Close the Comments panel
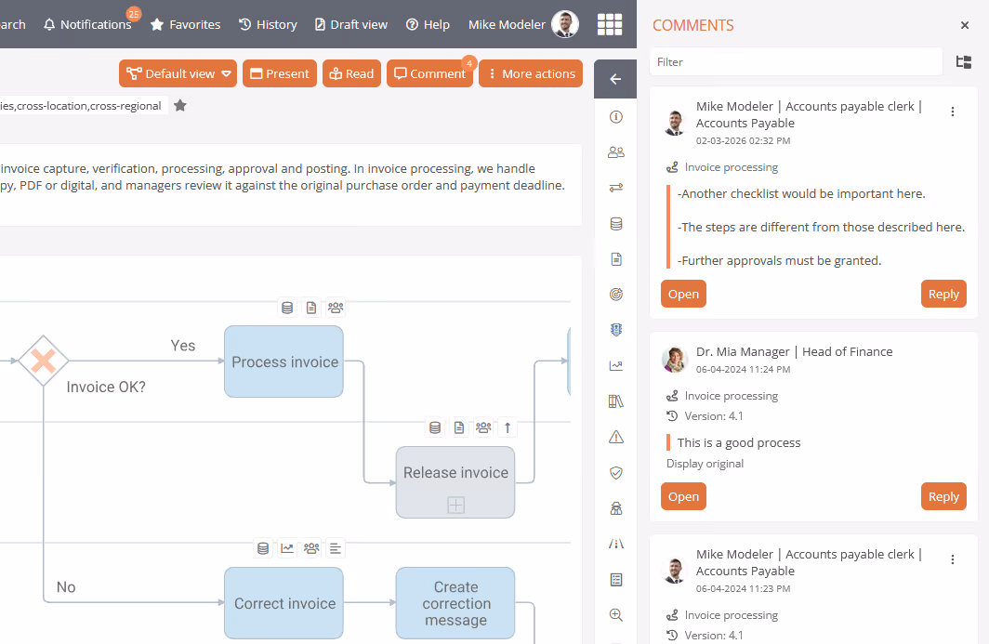This screenshot has width=989, height=644. click(965, 25)
